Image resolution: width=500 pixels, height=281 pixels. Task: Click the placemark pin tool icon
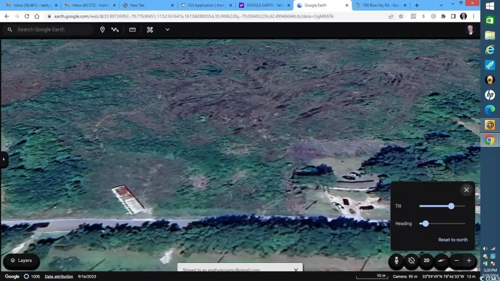tap(103, 30)
